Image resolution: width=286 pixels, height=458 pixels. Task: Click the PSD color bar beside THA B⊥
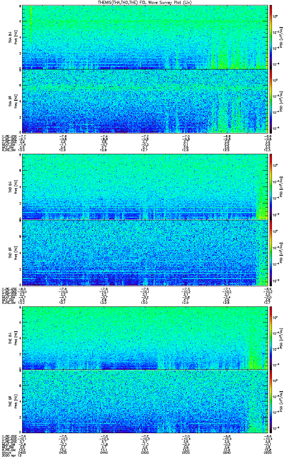(271, 37)
